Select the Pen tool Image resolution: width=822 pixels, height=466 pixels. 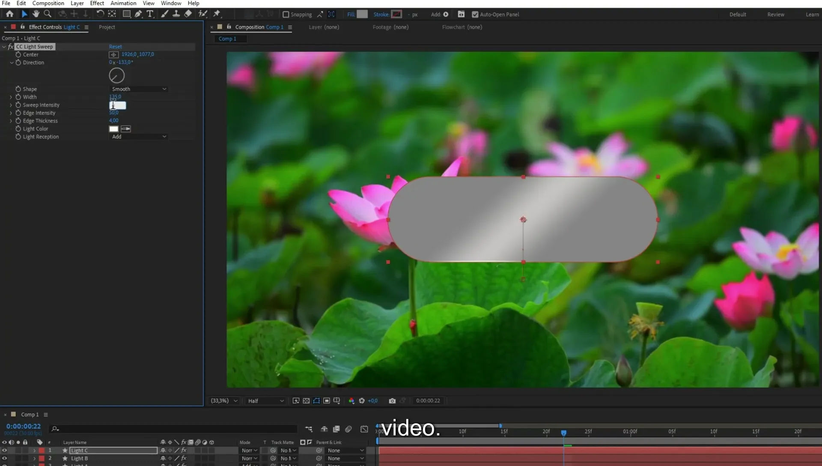tap(138, 14)
